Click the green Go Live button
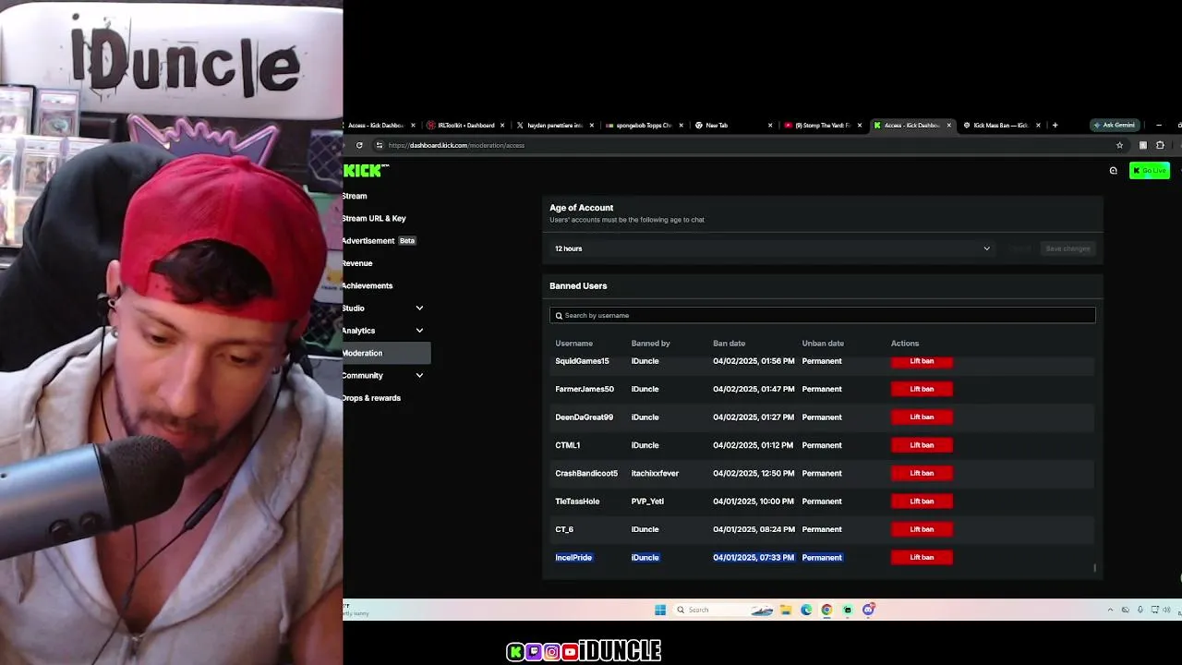 pos(1150,170)
